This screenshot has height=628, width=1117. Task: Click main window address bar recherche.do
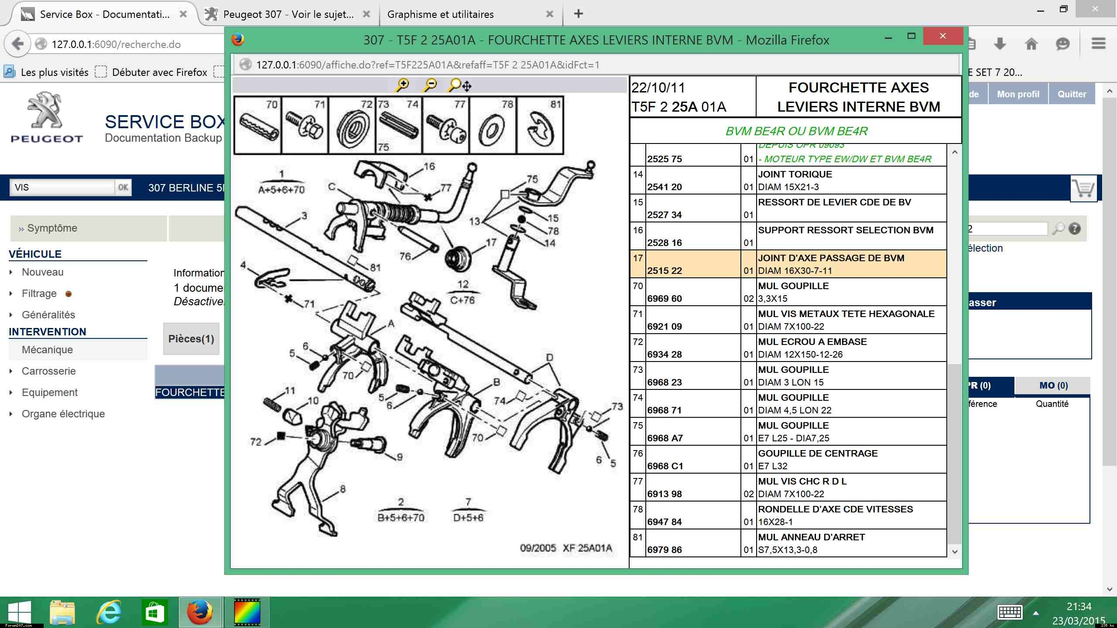click(116, 44)
